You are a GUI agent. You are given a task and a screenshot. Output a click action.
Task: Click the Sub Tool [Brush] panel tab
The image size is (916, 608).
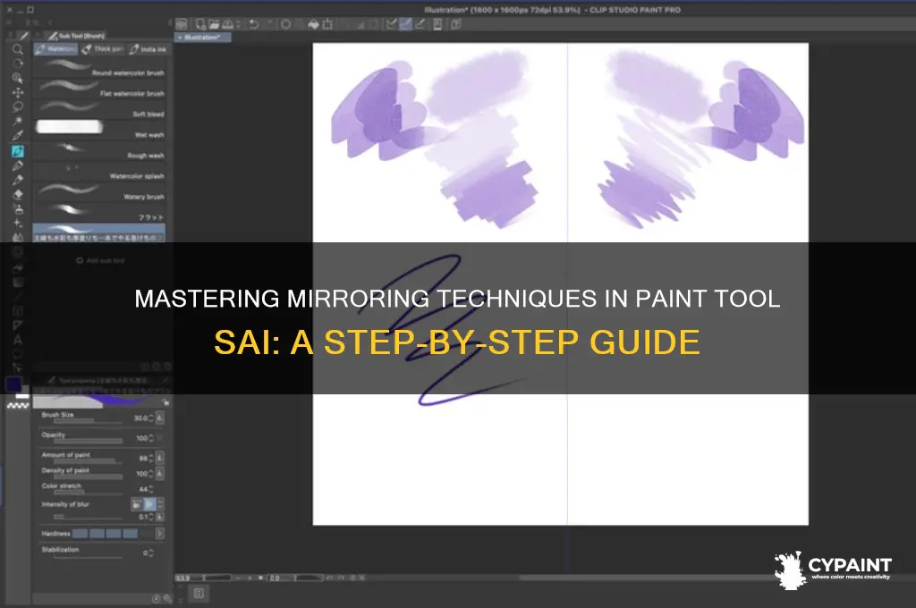77,36
